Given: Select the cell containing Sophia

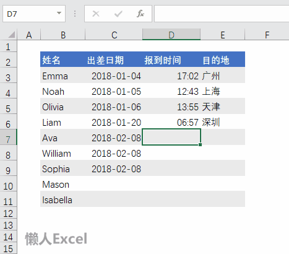Looking at the screenshot, I should tap(63, 168).
